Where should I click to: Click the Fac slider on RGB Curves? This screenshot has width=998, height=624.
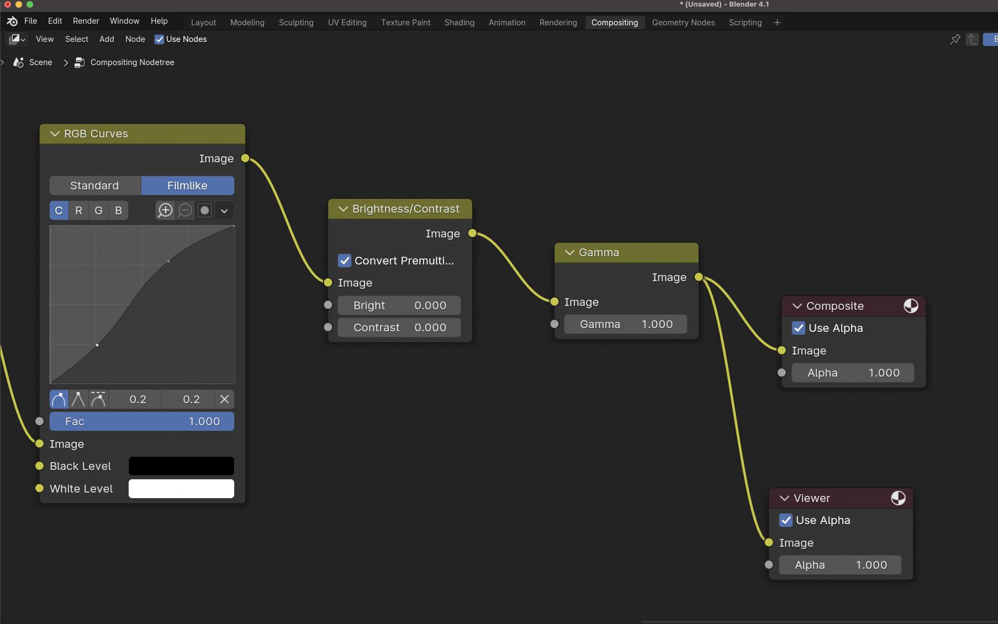[x=142, y=421]
